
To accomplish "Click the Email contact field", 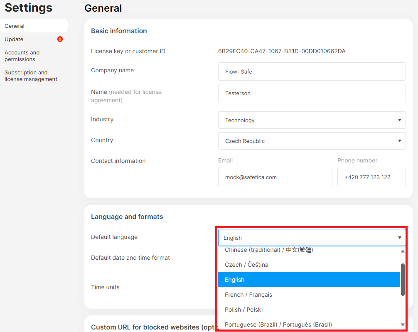I will [275, 177].
